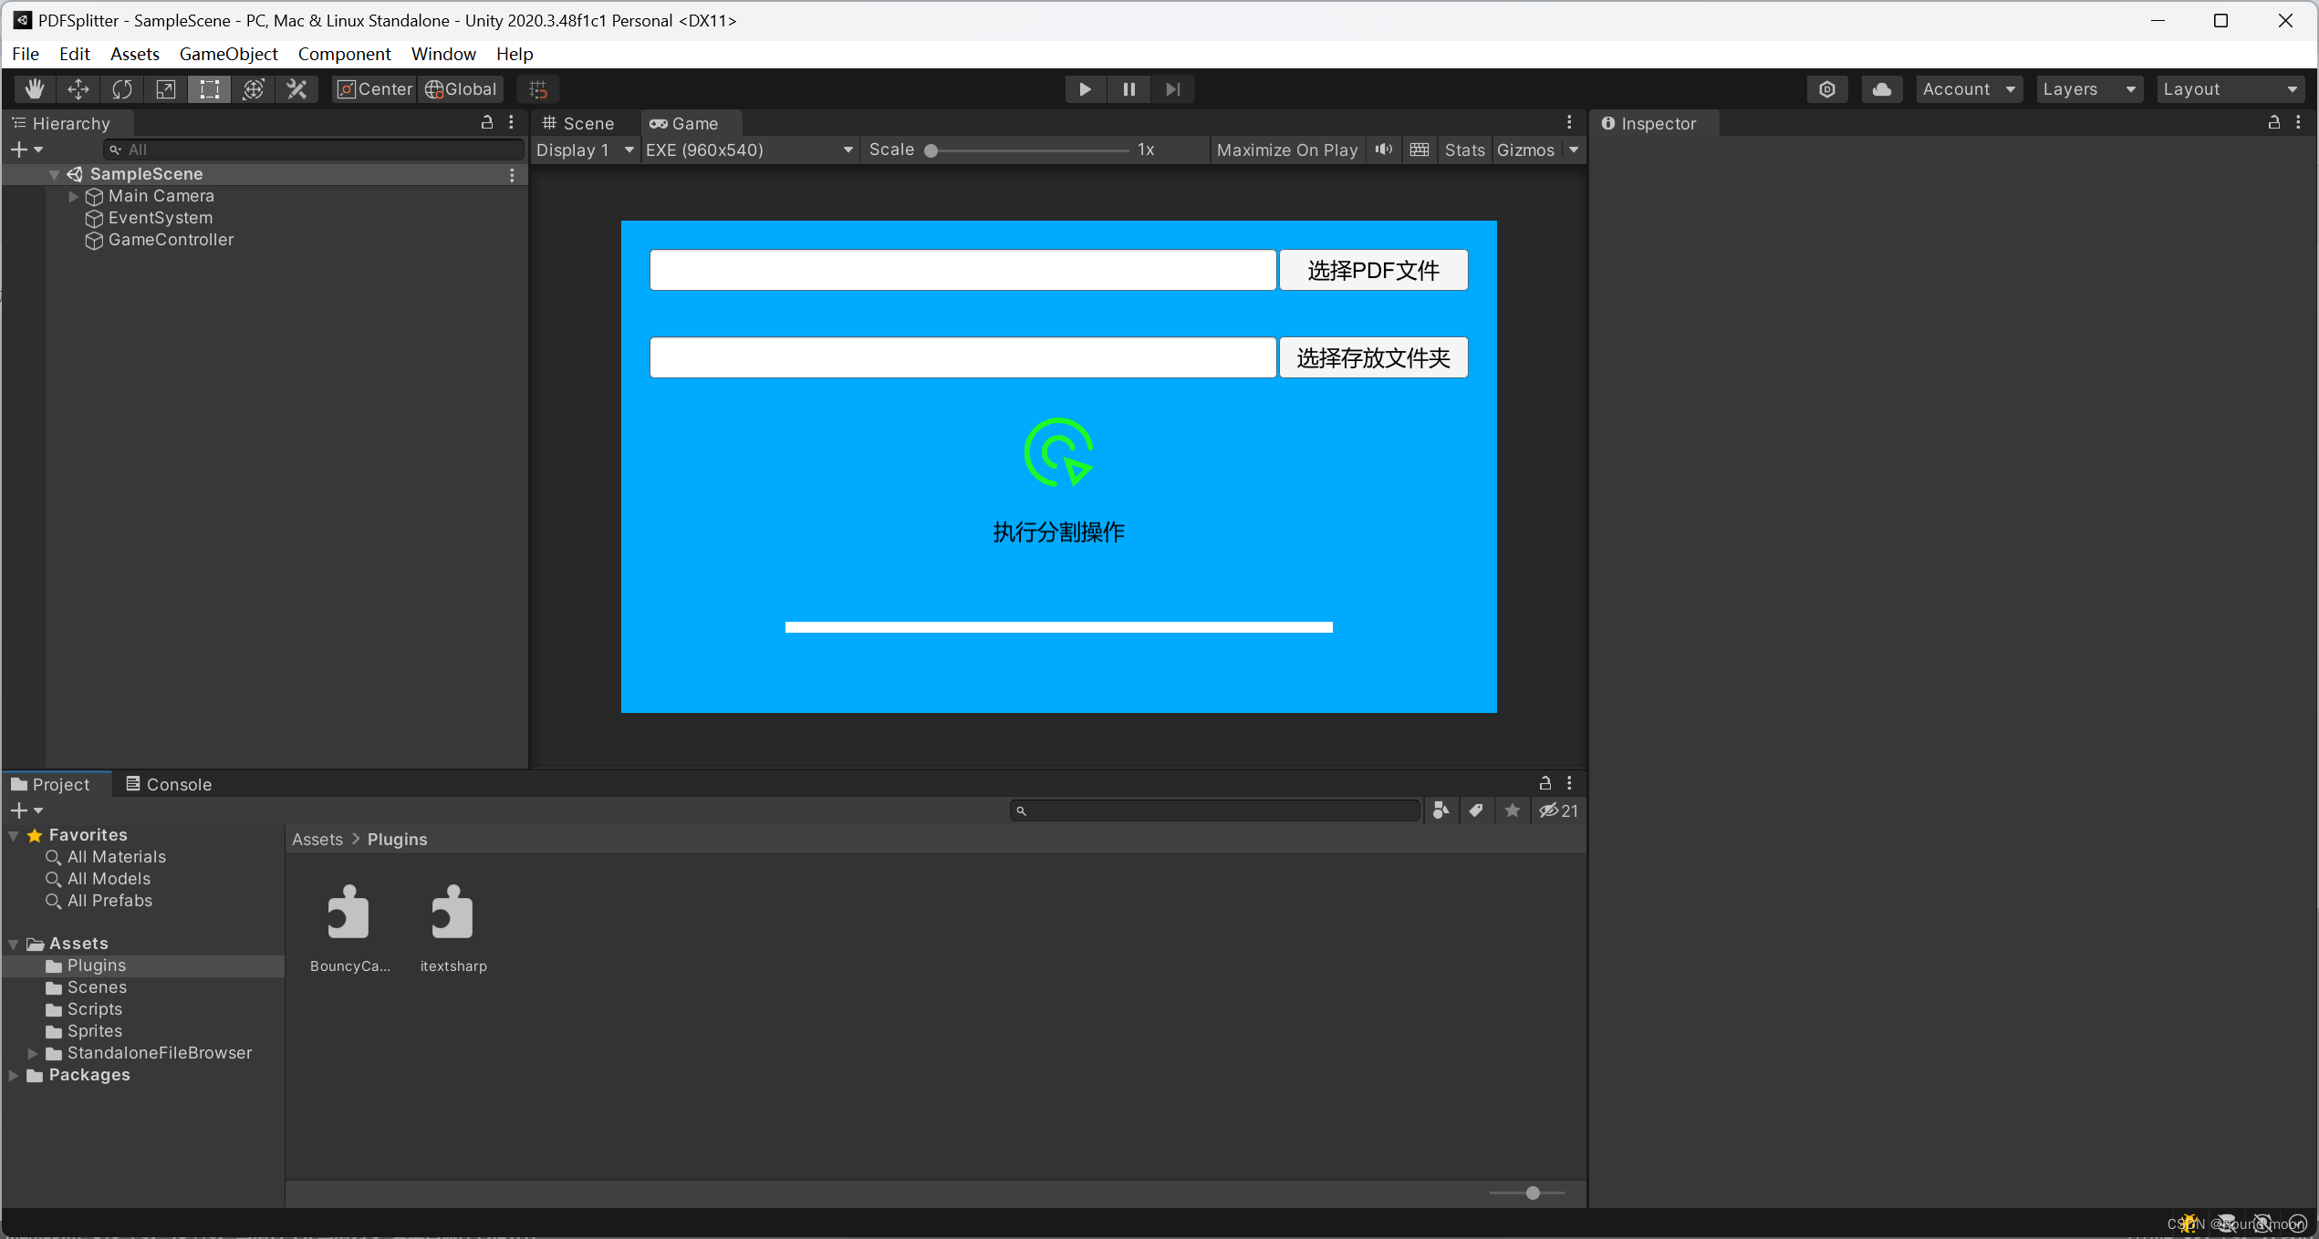
Task: Click the Collab/Account icon in toolbar
Action: (x=1884, y=88)
